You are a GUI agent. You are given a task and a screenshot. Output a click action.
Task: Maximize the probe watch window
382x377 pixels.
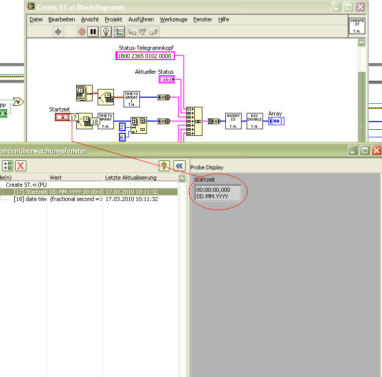pos(365,151)
